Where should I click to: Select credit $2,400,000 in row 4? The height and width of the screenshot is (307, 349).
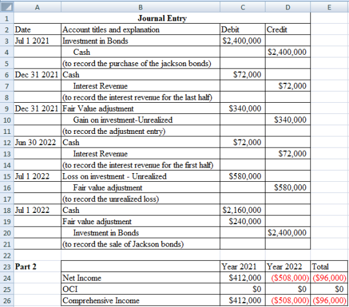point(288,52)
